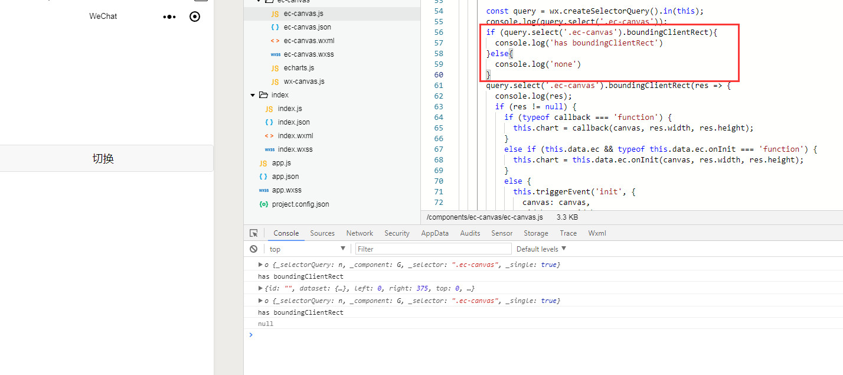
Task: Switch to the Network tab
Action: tap(360, 233)
